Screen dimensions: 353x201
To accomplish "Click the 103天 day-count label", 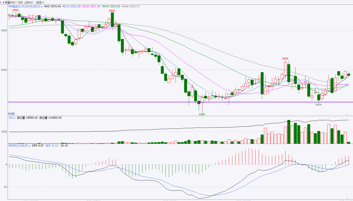I will point(11,114).
